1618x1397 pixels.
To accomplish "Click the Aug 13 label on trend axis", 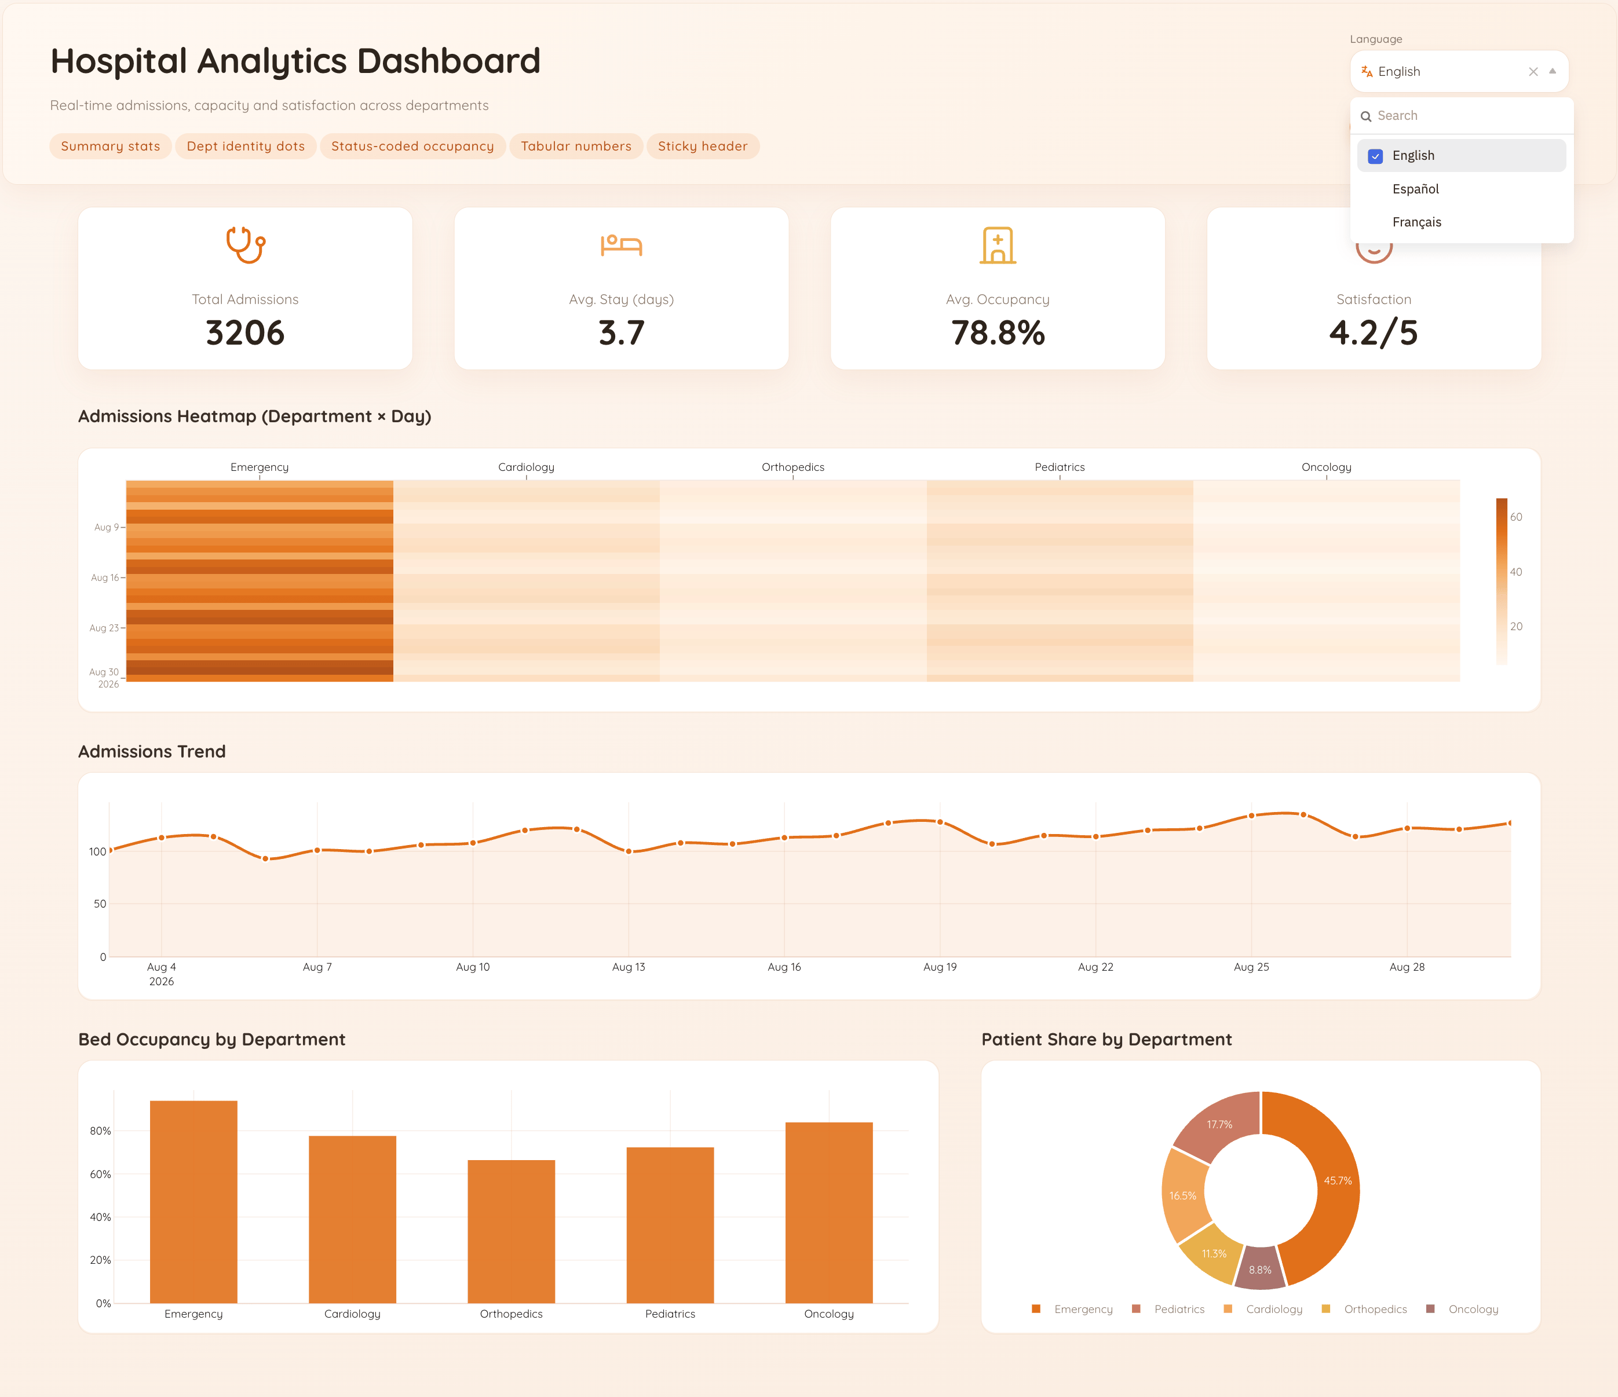I will click(629, 967).
